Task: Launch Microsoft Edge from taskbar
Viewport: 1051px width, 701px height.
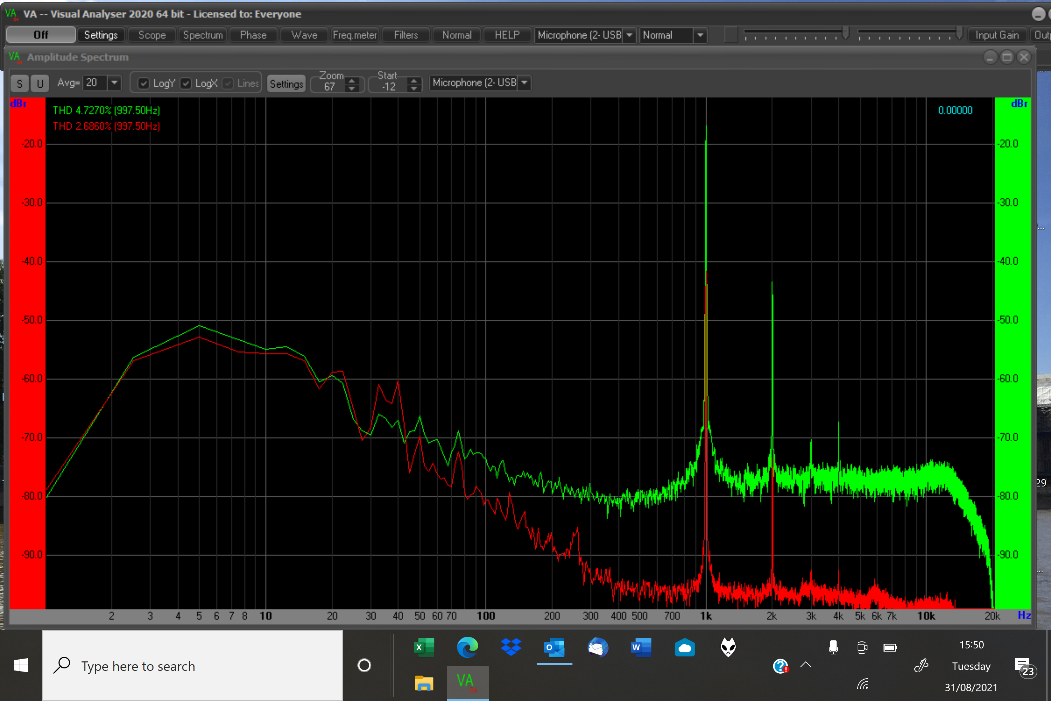Action: pyautogui.click(x=467, y=647)
